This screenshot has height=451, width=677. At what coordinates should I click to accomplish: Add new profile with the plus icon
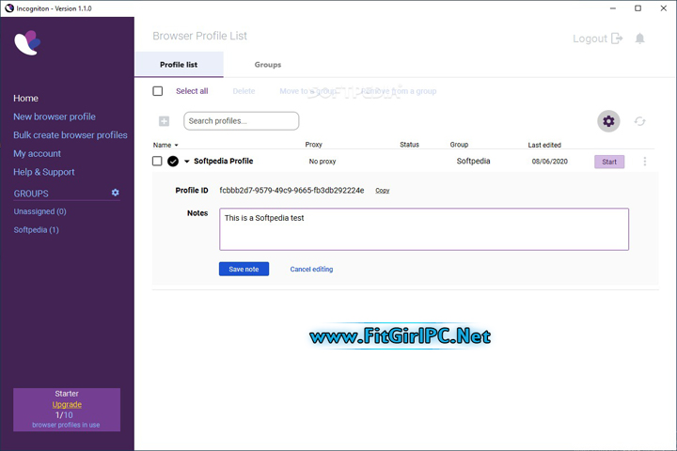(164, 121)
